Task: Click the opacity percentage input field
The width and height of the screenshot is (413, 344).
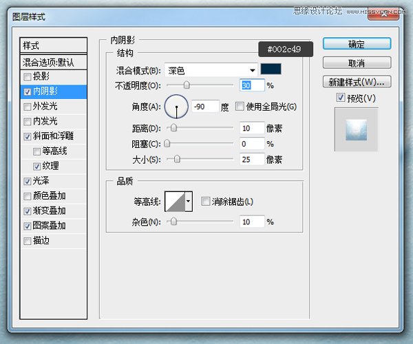Action: 252,85
